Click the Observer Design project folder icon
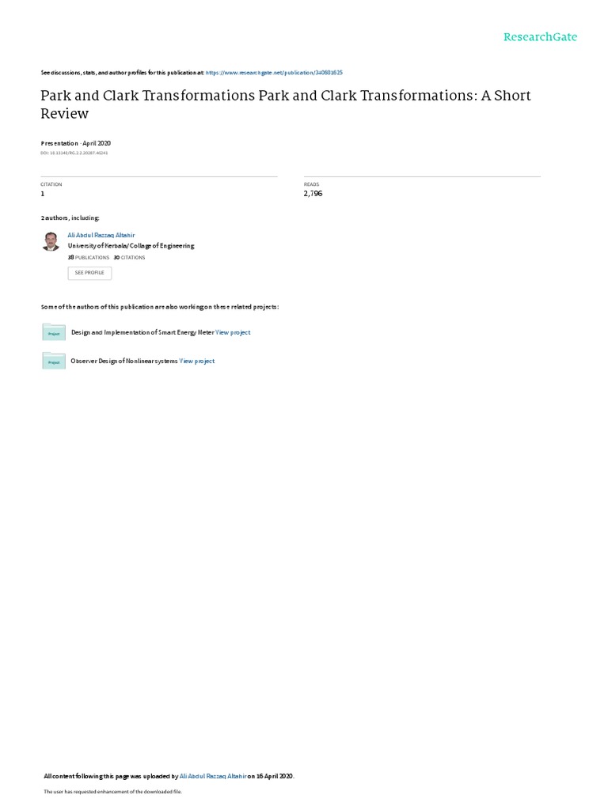This screenshot has width=608, height=810. (54, 361)
